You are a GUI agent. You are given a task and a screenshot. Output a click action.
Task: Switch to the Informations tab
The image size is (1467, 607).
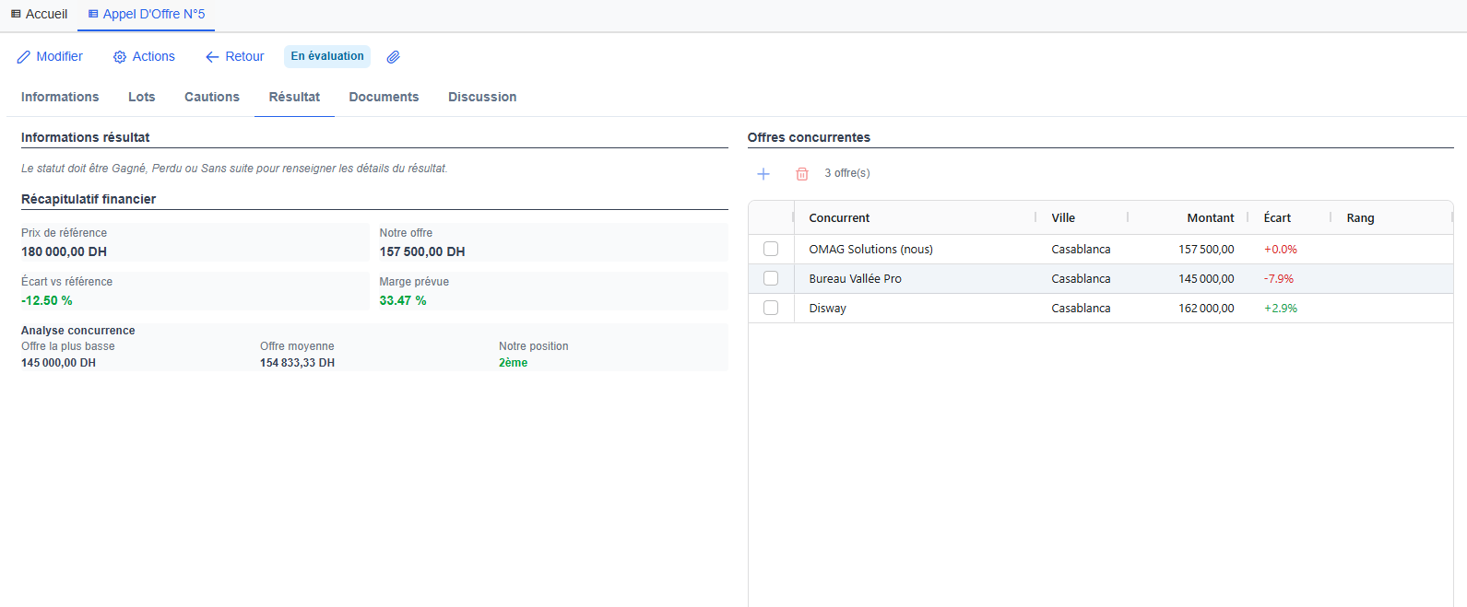pyautogui.click(x=60, y=98)
